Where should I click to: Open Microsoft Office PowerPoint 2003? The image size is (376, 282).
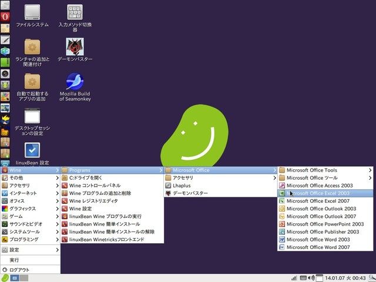tap(325, 224)
